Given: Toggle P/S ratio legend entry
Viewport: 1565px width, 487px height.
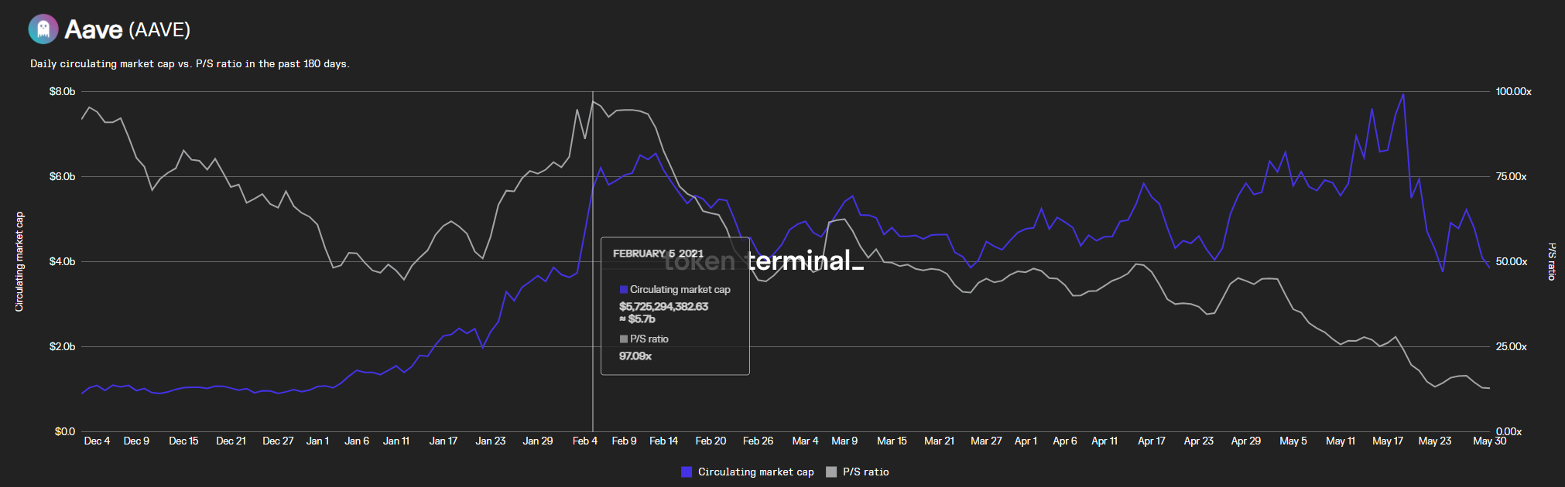Looking at the screenshot, I should 857,472.
